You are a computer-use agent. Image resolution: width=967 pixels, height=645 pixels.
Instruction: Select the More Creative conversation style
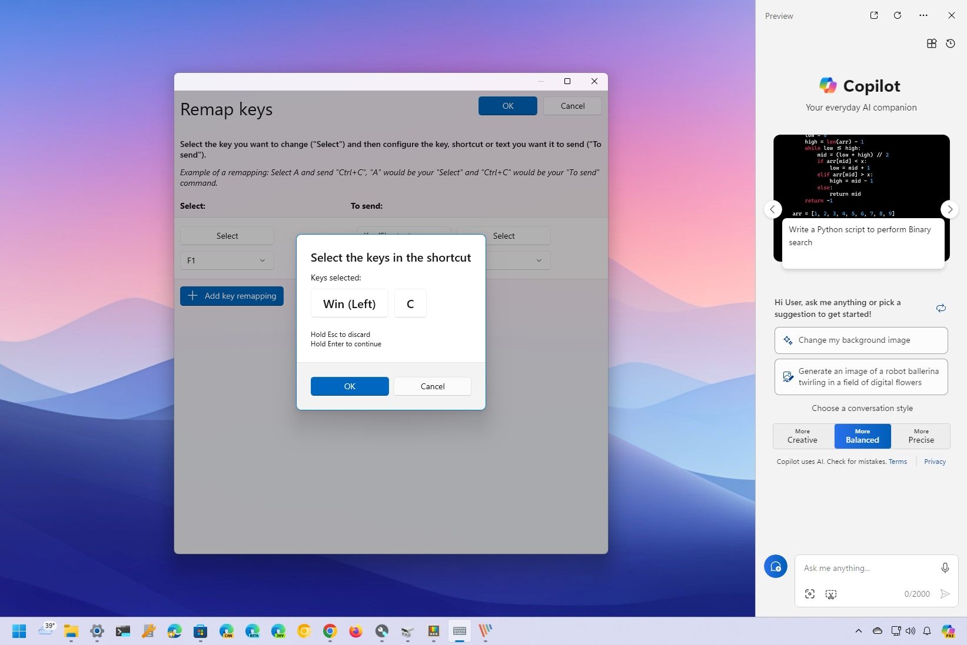tap(802, 436)
